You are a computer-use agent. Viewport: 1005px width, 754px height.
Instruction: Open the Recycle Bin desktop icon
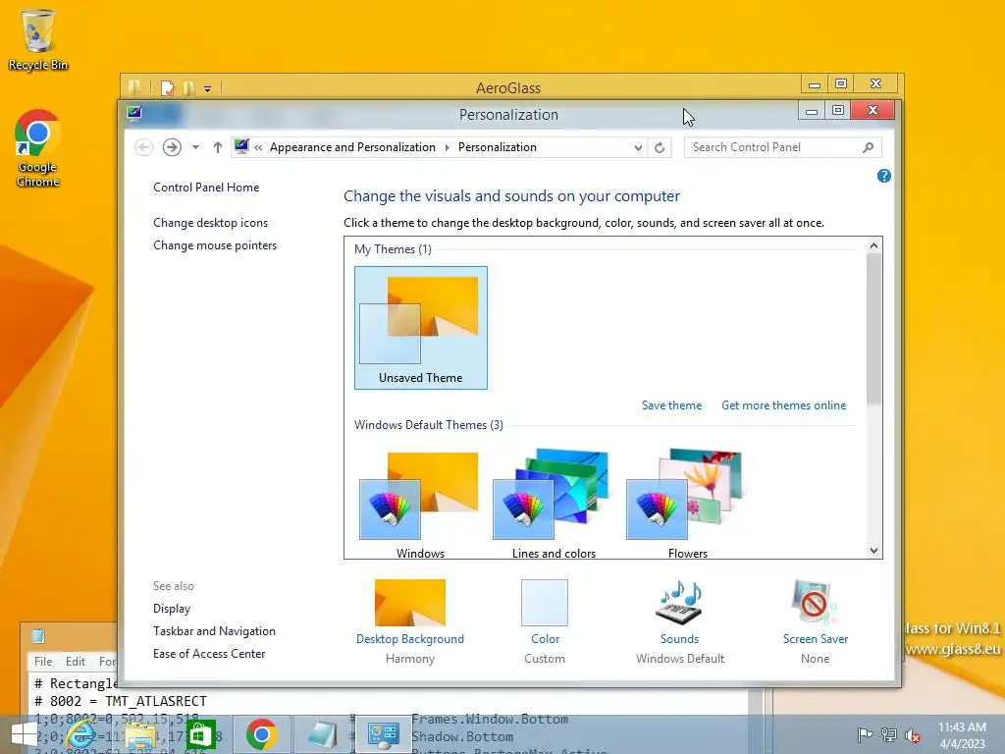click(38, 39)
